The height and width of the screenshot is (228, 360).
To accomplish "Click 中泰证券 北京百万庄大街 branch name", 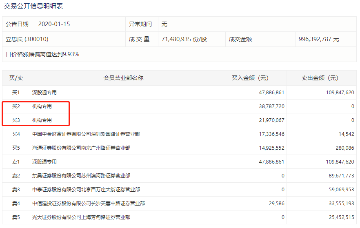I will pos(86,190).
